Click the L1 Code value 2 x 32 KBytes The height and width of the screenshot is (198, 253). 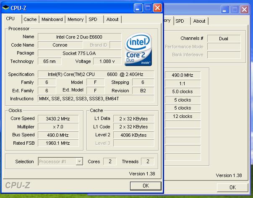[133, 127]
